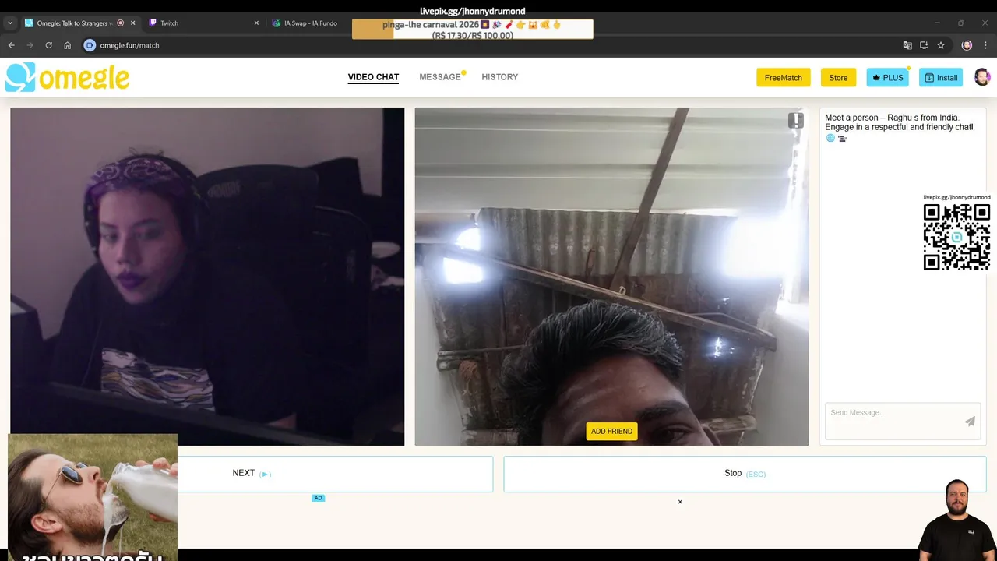Image resolution: width=997 pixels, height=561 pixels.
Task: Close the Twitch browser tab
Action: coord(256,23)
